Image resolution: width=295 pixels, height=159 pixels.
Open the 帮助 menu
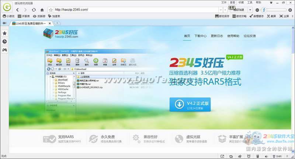(x=258, y=3)
